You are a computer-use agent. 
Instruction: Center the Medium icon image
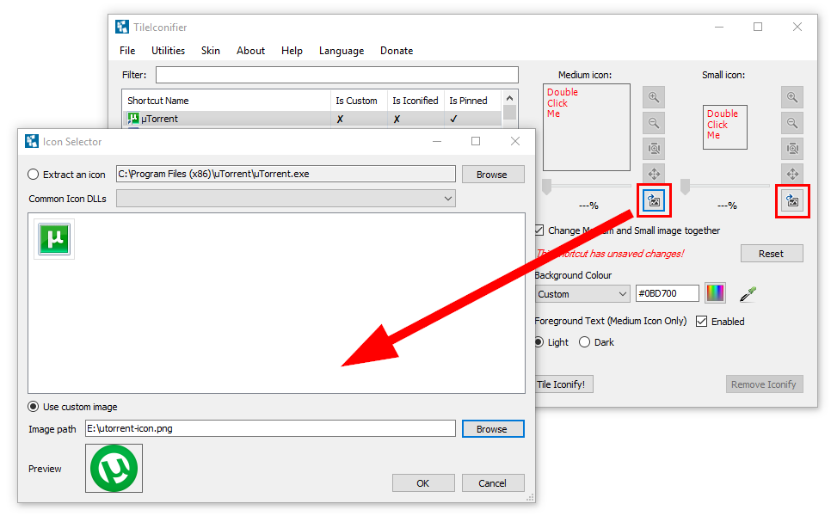tap(654, 174)
